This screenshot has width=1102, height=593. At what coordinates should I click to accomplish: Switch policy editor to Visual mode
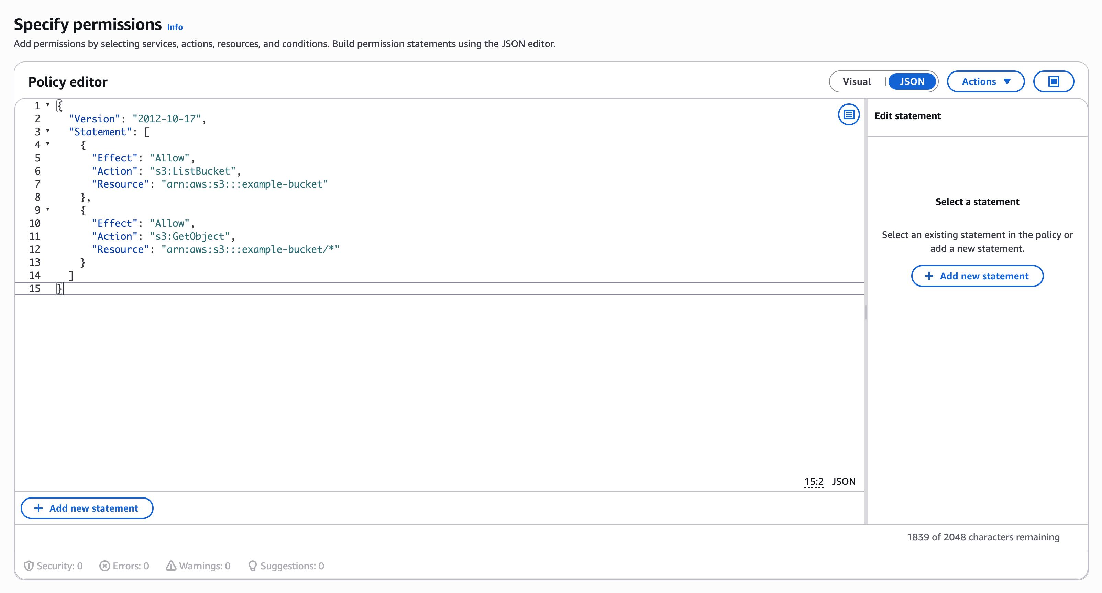point(857,81)
